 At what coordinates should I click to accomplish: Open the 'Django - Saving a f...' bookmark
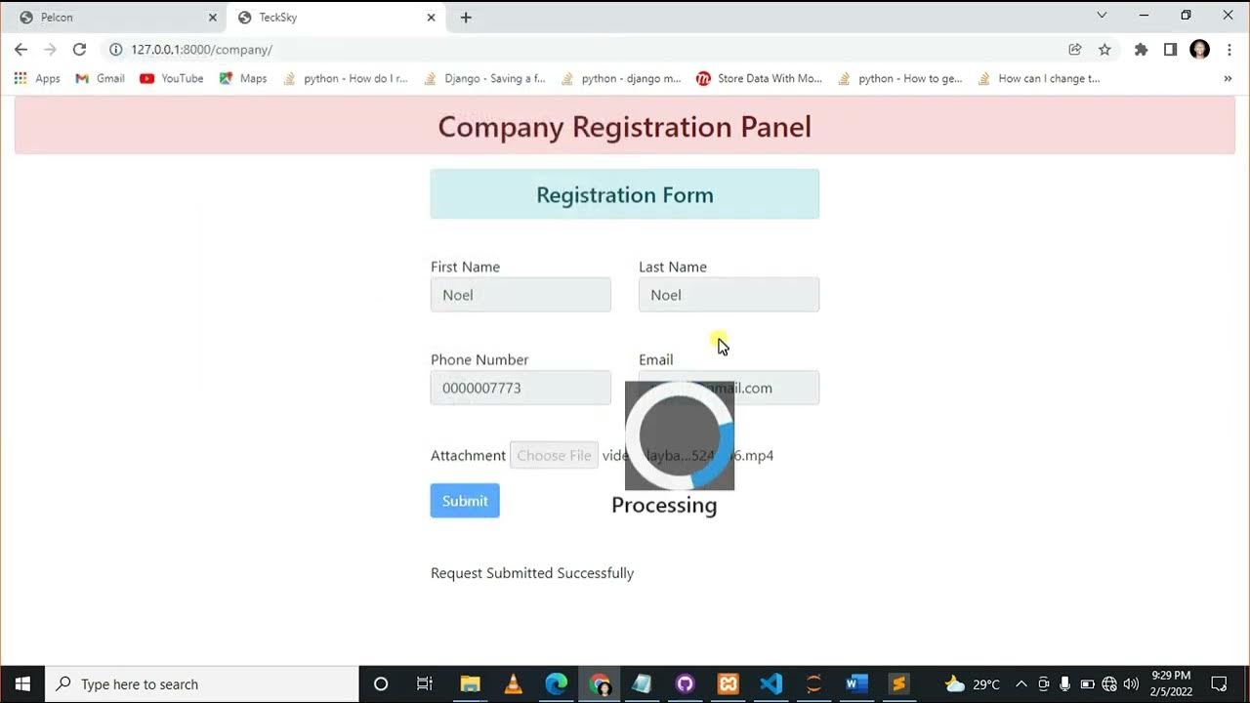click(x=484, y=78)
